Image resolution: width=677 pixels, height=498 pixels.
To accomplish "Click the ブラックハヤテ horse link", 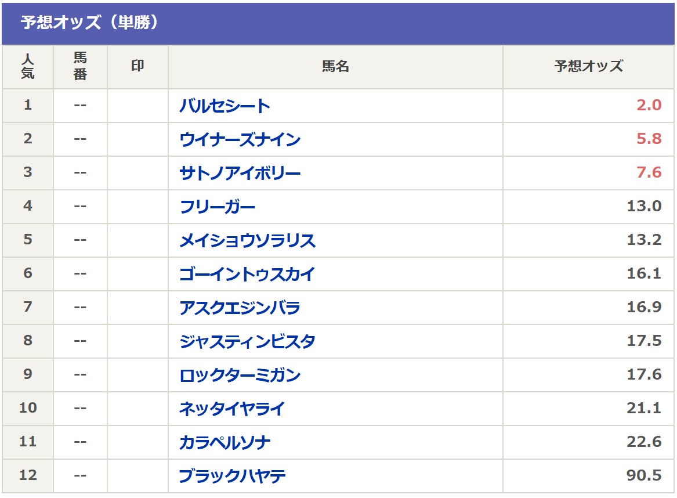I will pos(233,476).
